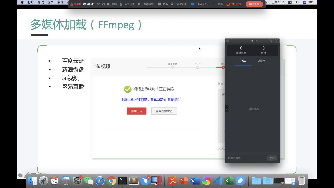
Task: Click the previous slide arrow at bottom left
Action: pos(20,175)
